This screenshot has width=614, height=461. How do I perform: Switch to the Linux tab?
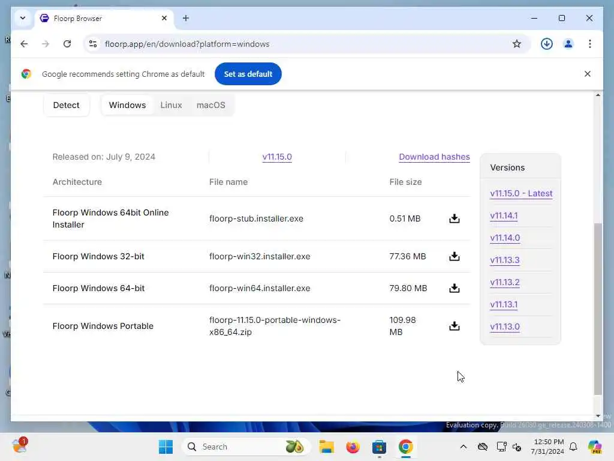click(171, 105)
